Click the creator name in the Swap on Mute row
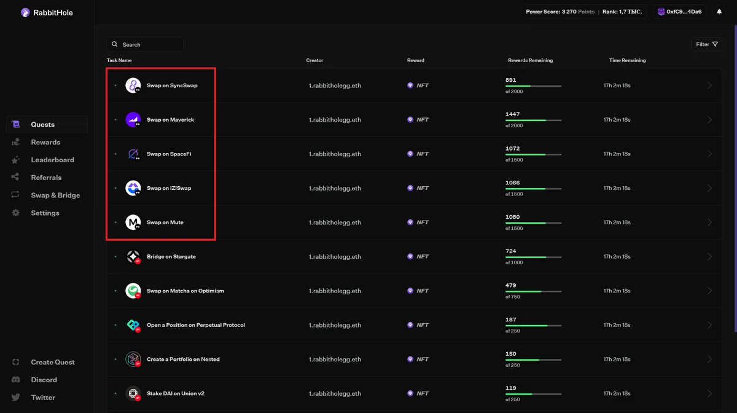737x413 pixels. [x=335, y=222]
